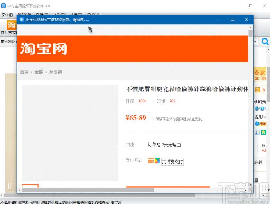Click the blue magnifier search icon

point(265,42)
